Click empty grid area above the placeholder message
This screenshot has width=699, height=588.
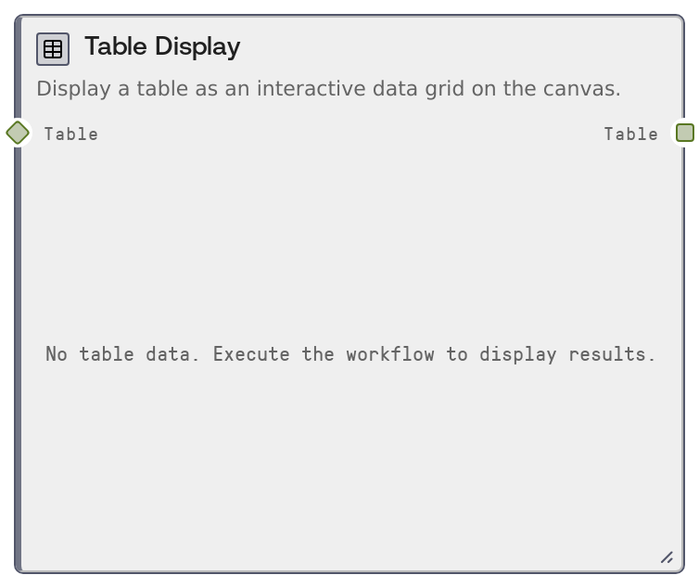[350, 241]
